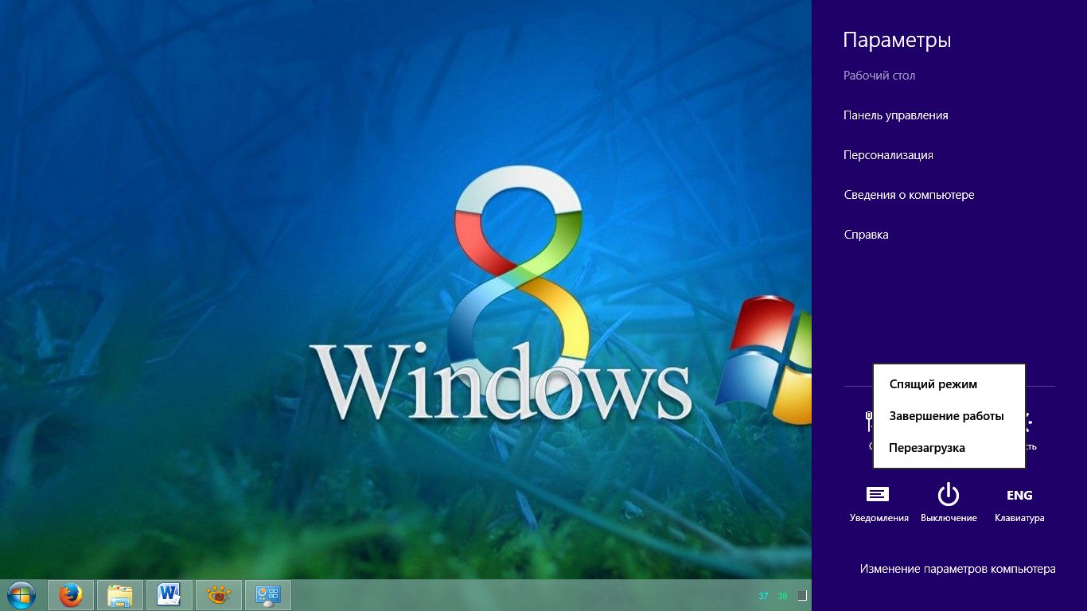The image size is (1087, 611).
Task: Open Персонализация from the settings panel
Action: click(x=888, y=155)
